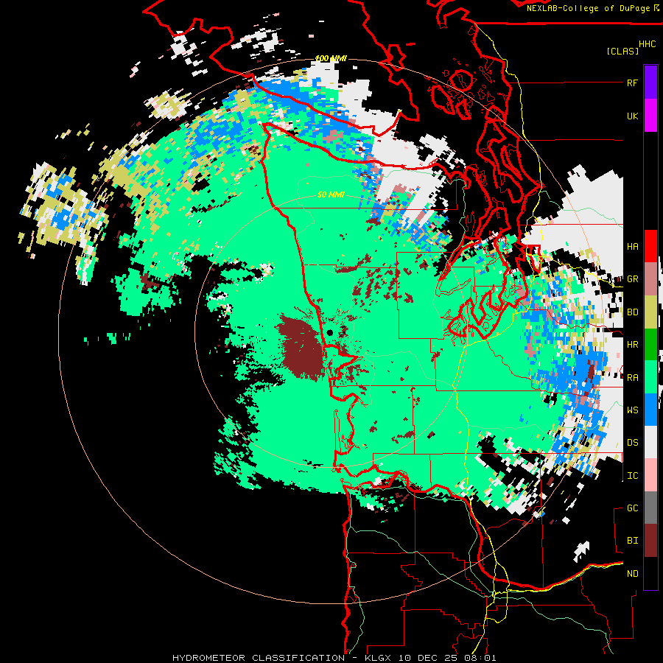663x663 pixels.
Task: Click the '100 NMI' range ring label
Action: pos(331,58)
